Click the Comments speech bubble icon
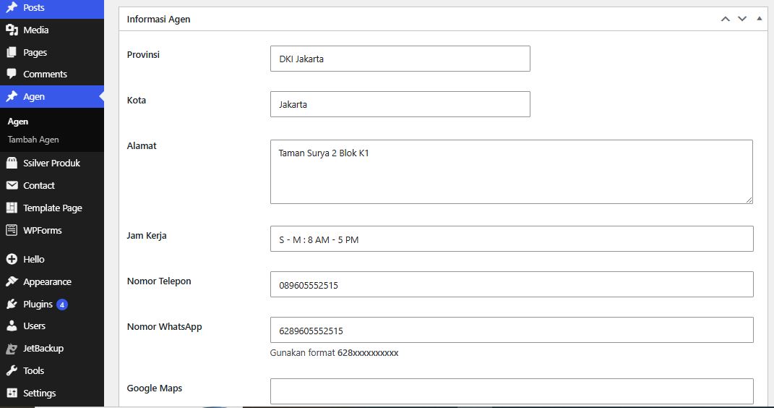 [12, 74]
